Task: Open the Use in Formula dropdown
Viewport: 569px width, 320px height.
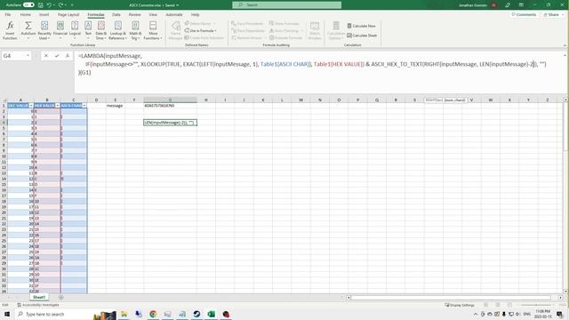Action: point(200,30)
